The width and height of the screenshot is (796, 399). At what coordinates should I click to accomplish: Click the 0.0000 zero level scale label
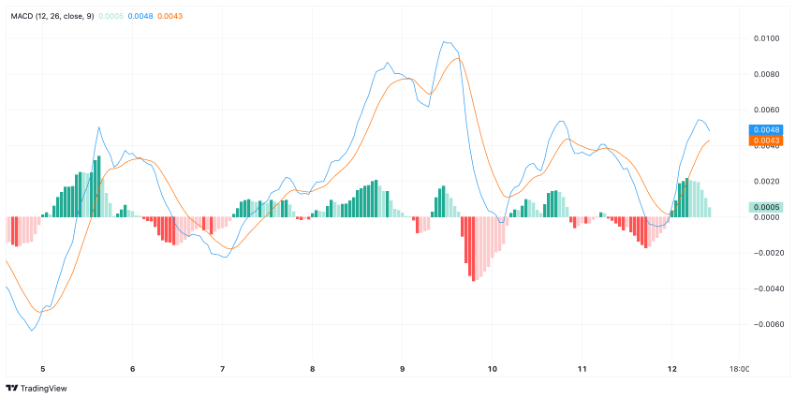click(x=767, y=217)
